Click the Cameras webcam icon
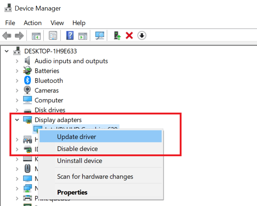 [27, 90]
